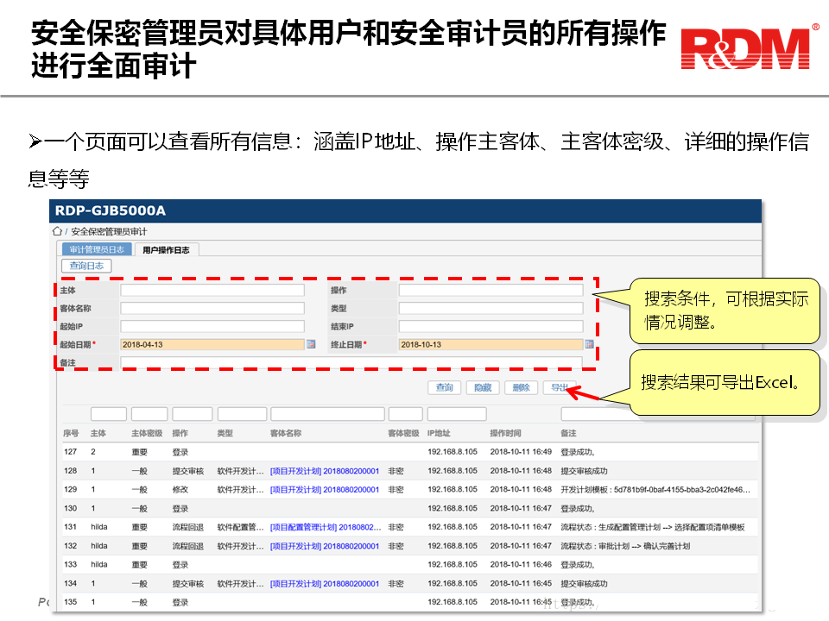The width and height of the screenshot is (829, 621).
Task: Click the 查询日志 button
Action: pyautogui.click(x=86, y=266)
